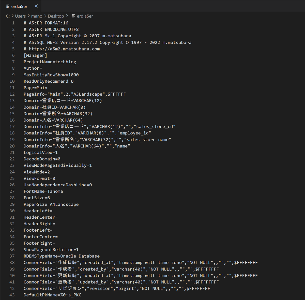Click line number 6 in the gutter
Image resolution: width=305 pixels, height=300 pixels.
pos(13,55)
